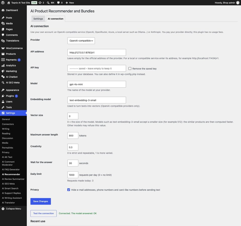Image resolution: width=241 pixels, height=226 pixels.
Task: Open the Reading settings submenu
Action: (x=6, y=133)
